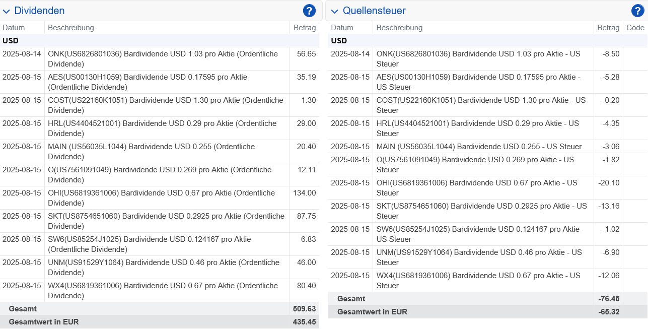This screenshot has width=648, height=329.
Task: Select Betrag column header in Quellensteuer table
Action: 608,28
